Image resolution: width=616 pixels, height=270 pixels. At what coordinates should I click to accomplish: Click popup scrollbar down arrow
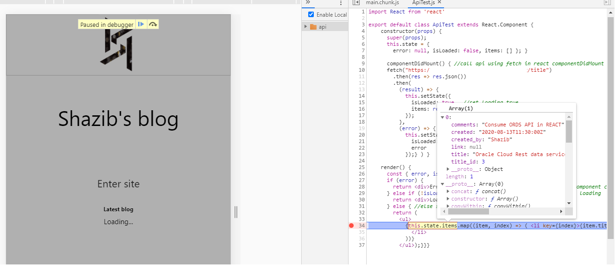(x=569, y=203)
